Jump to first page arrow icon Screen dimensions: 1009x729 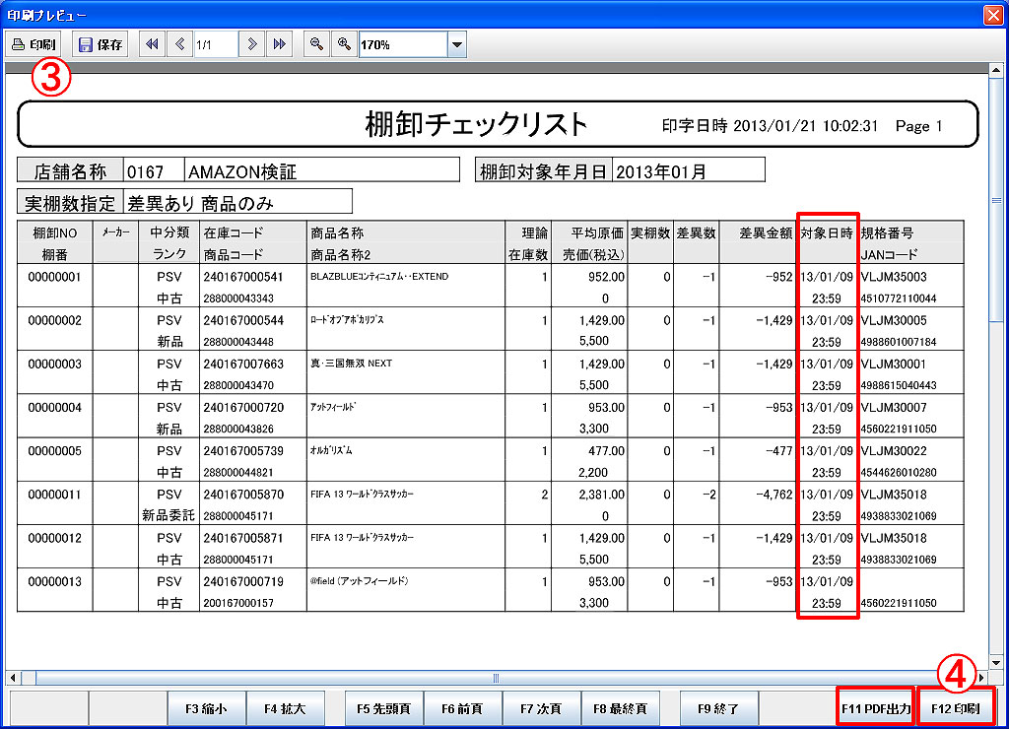153,44
